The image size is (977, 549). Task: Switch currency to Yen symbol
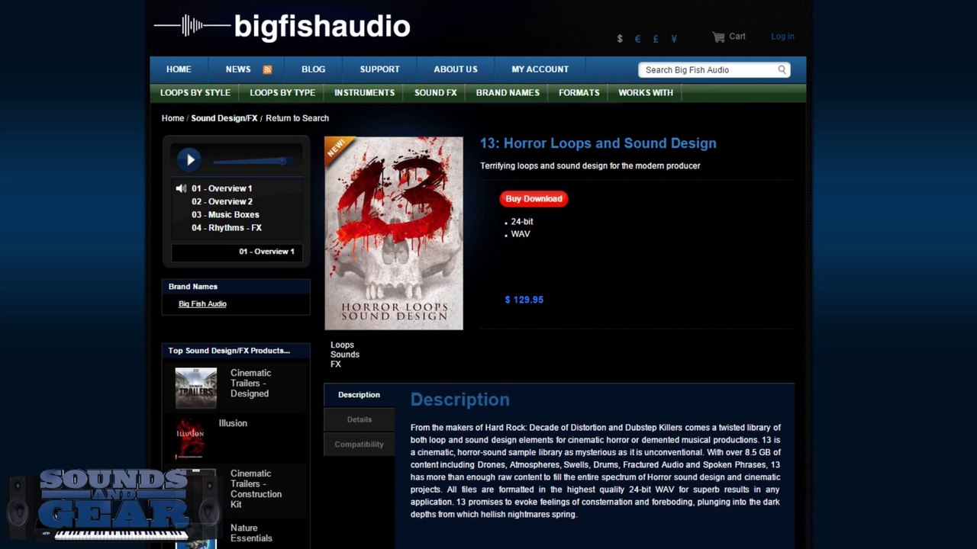click(674, 39)
